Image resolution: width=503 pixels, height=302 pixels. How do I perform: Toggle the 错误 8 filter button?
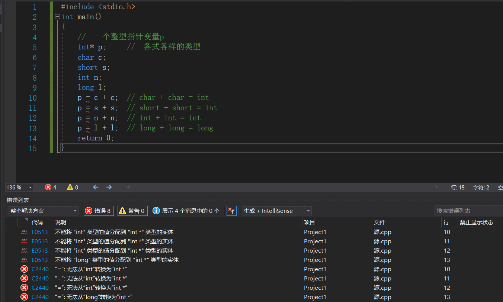pos(99,211)
